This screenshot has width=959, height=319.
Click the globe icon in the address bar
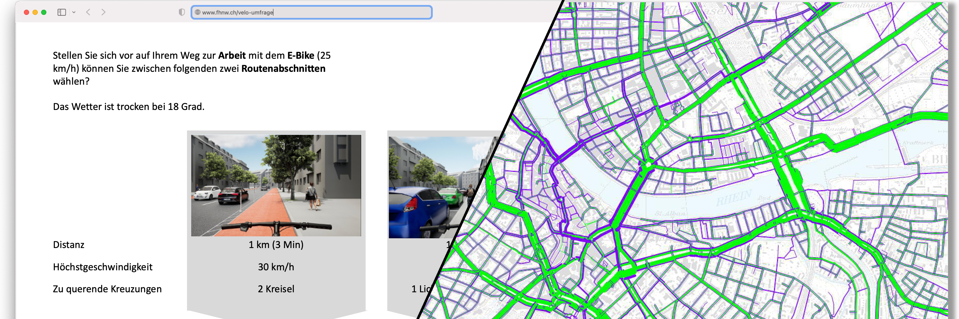click(x=198, y=12)
